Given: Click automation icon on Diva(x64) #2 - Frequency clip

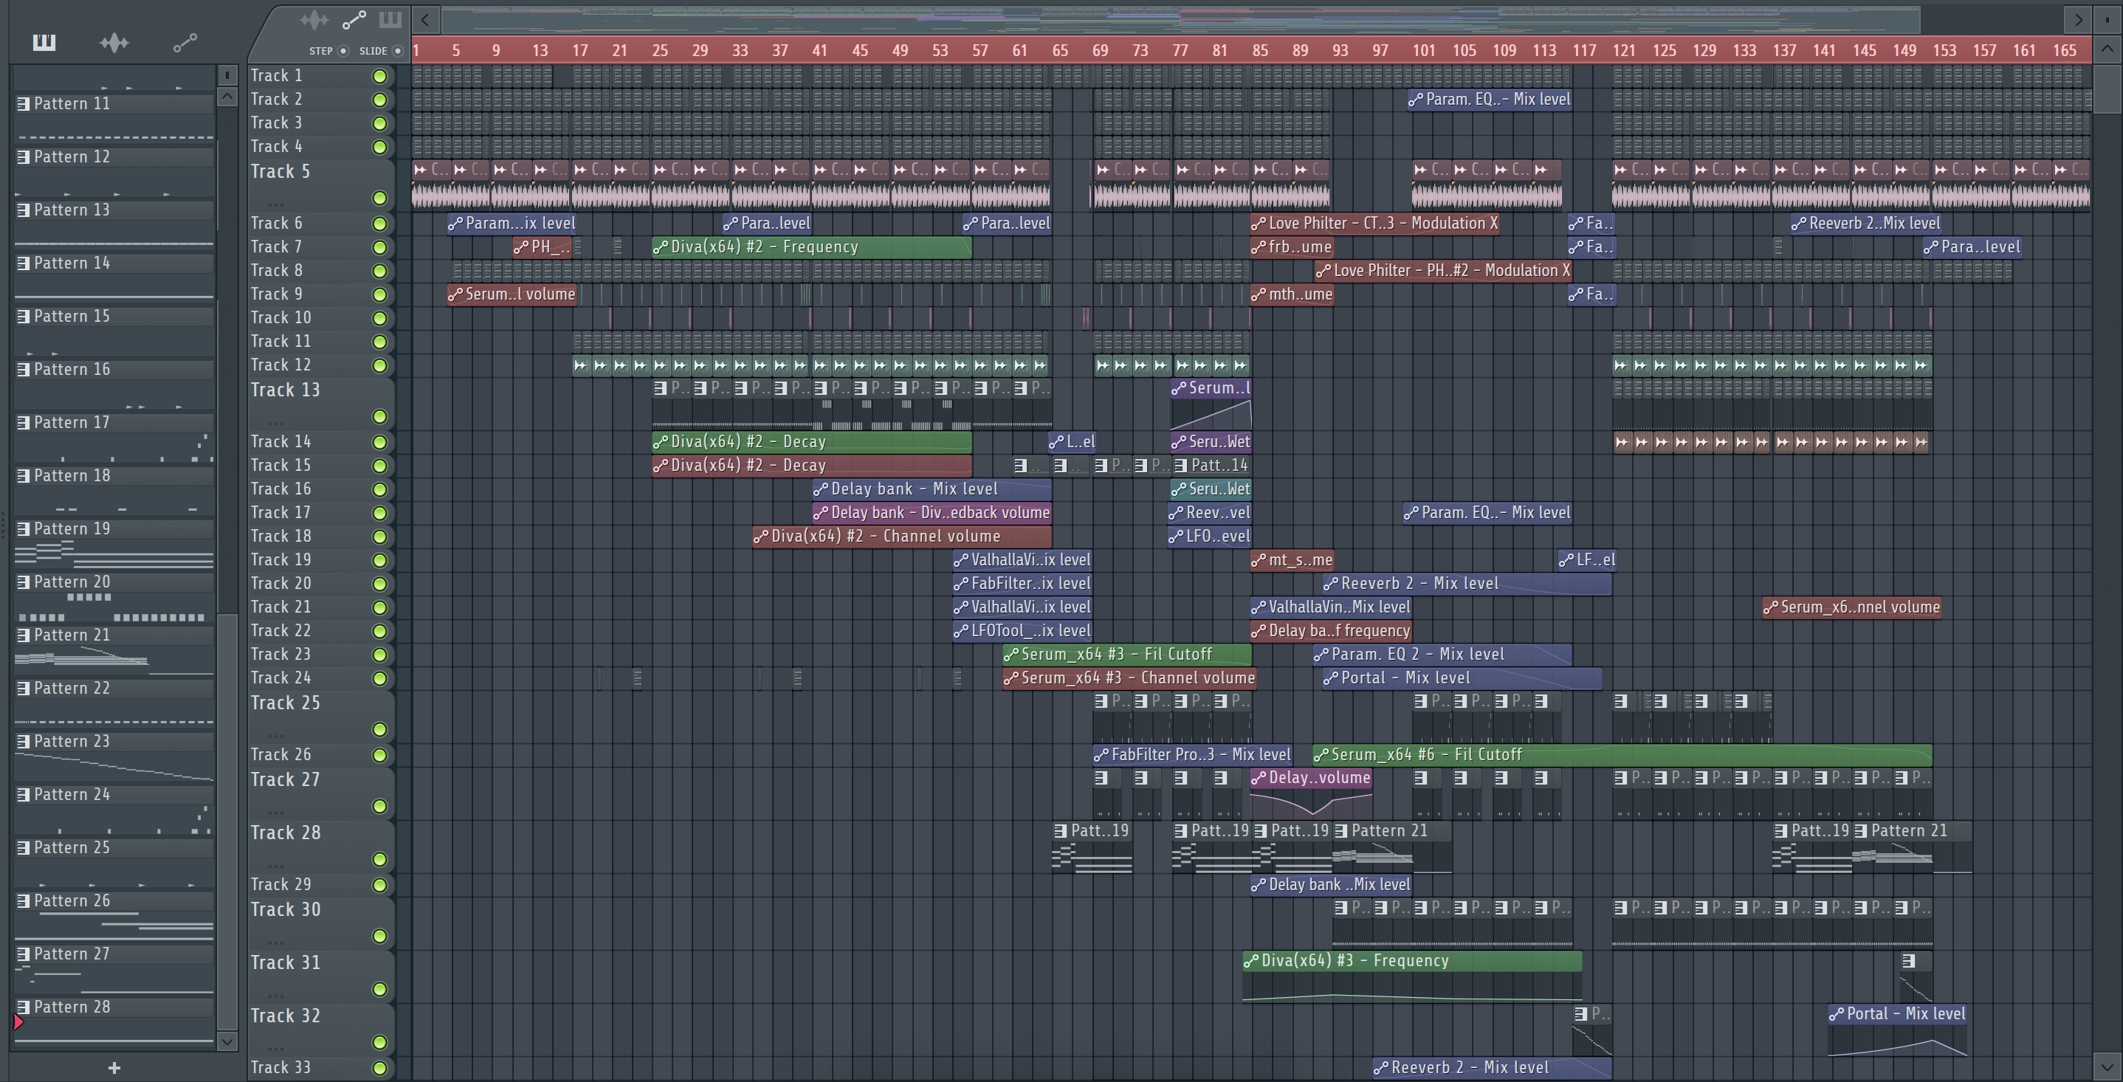Looking at the screenshot, I should [x=660, y=247].
